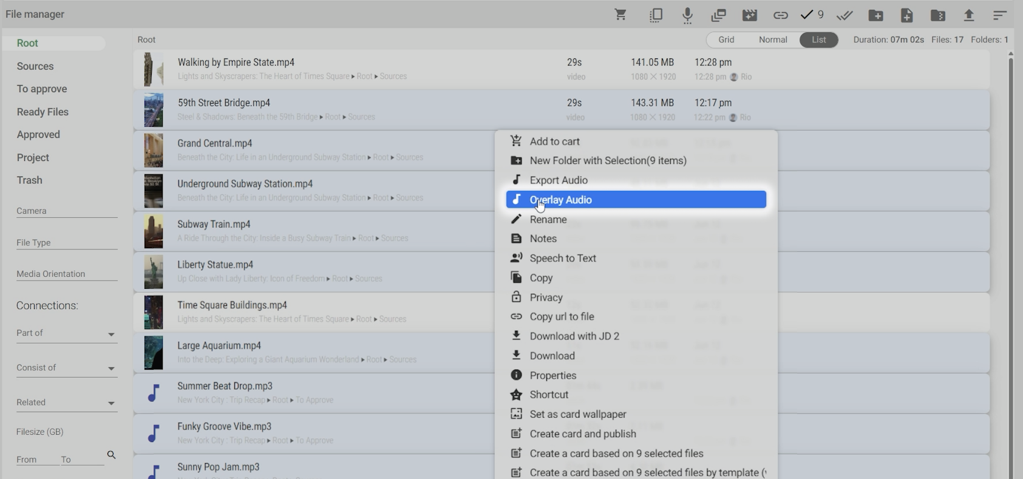The height and width of the screenshot is (479, 1023).
Task: Select the List view mode
Action: pos(818,39)
